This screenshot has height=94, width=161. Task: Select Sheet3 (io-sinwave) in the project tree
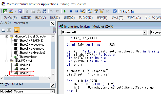(32, 49)
